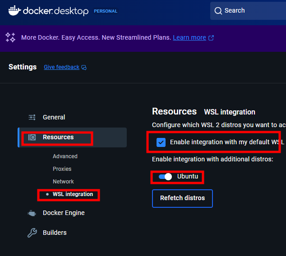
Task: Open Network settings sub-item
Action: 63,182
